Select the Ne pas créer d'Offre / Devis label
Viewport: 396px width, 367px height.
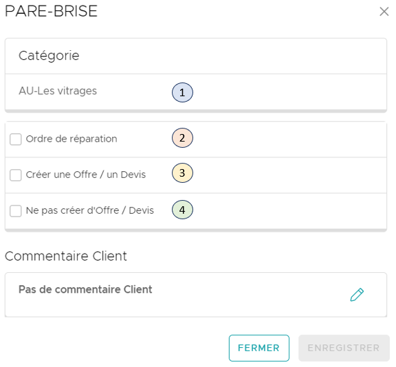90,210
